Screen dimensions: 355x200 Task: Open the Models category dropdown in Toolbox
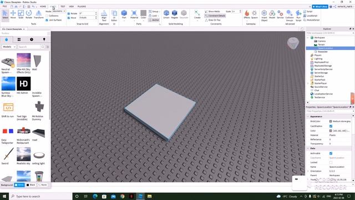coord(9,47)
